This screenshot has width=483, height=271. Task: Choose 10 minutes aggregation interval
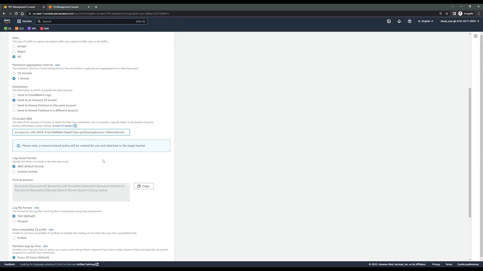14,73
